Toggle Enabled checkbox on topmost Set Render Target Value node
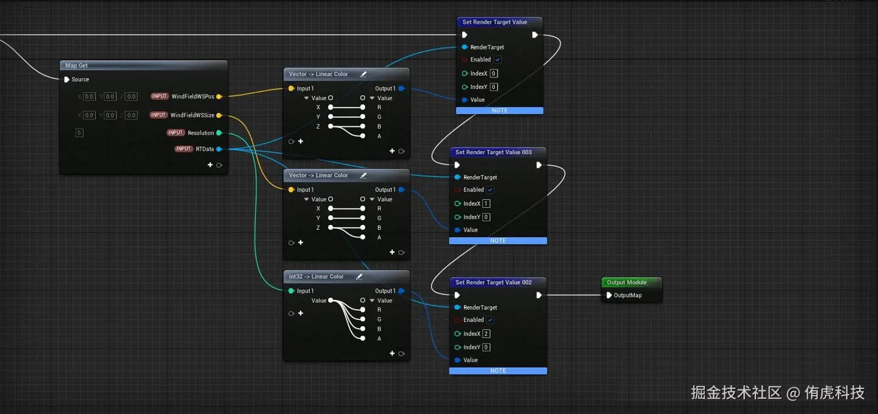This screenshot has height=414, width=878. (498, 60)
